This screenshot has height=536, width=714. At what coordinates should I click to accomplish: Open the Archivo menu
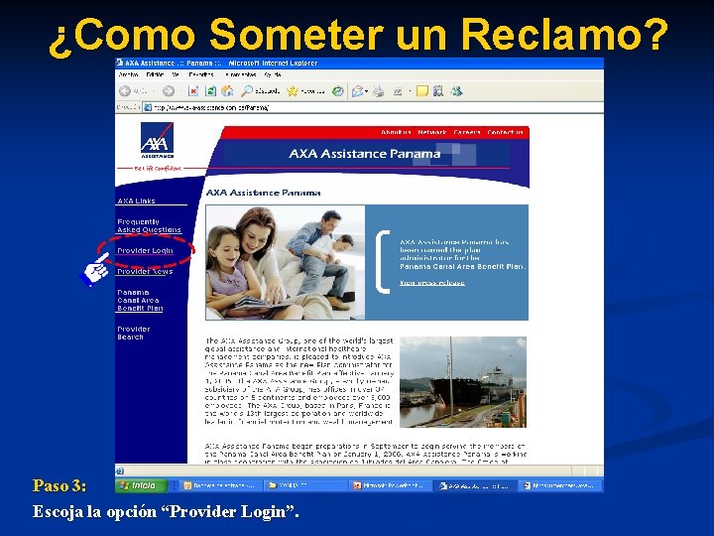(x=128, y=74)
